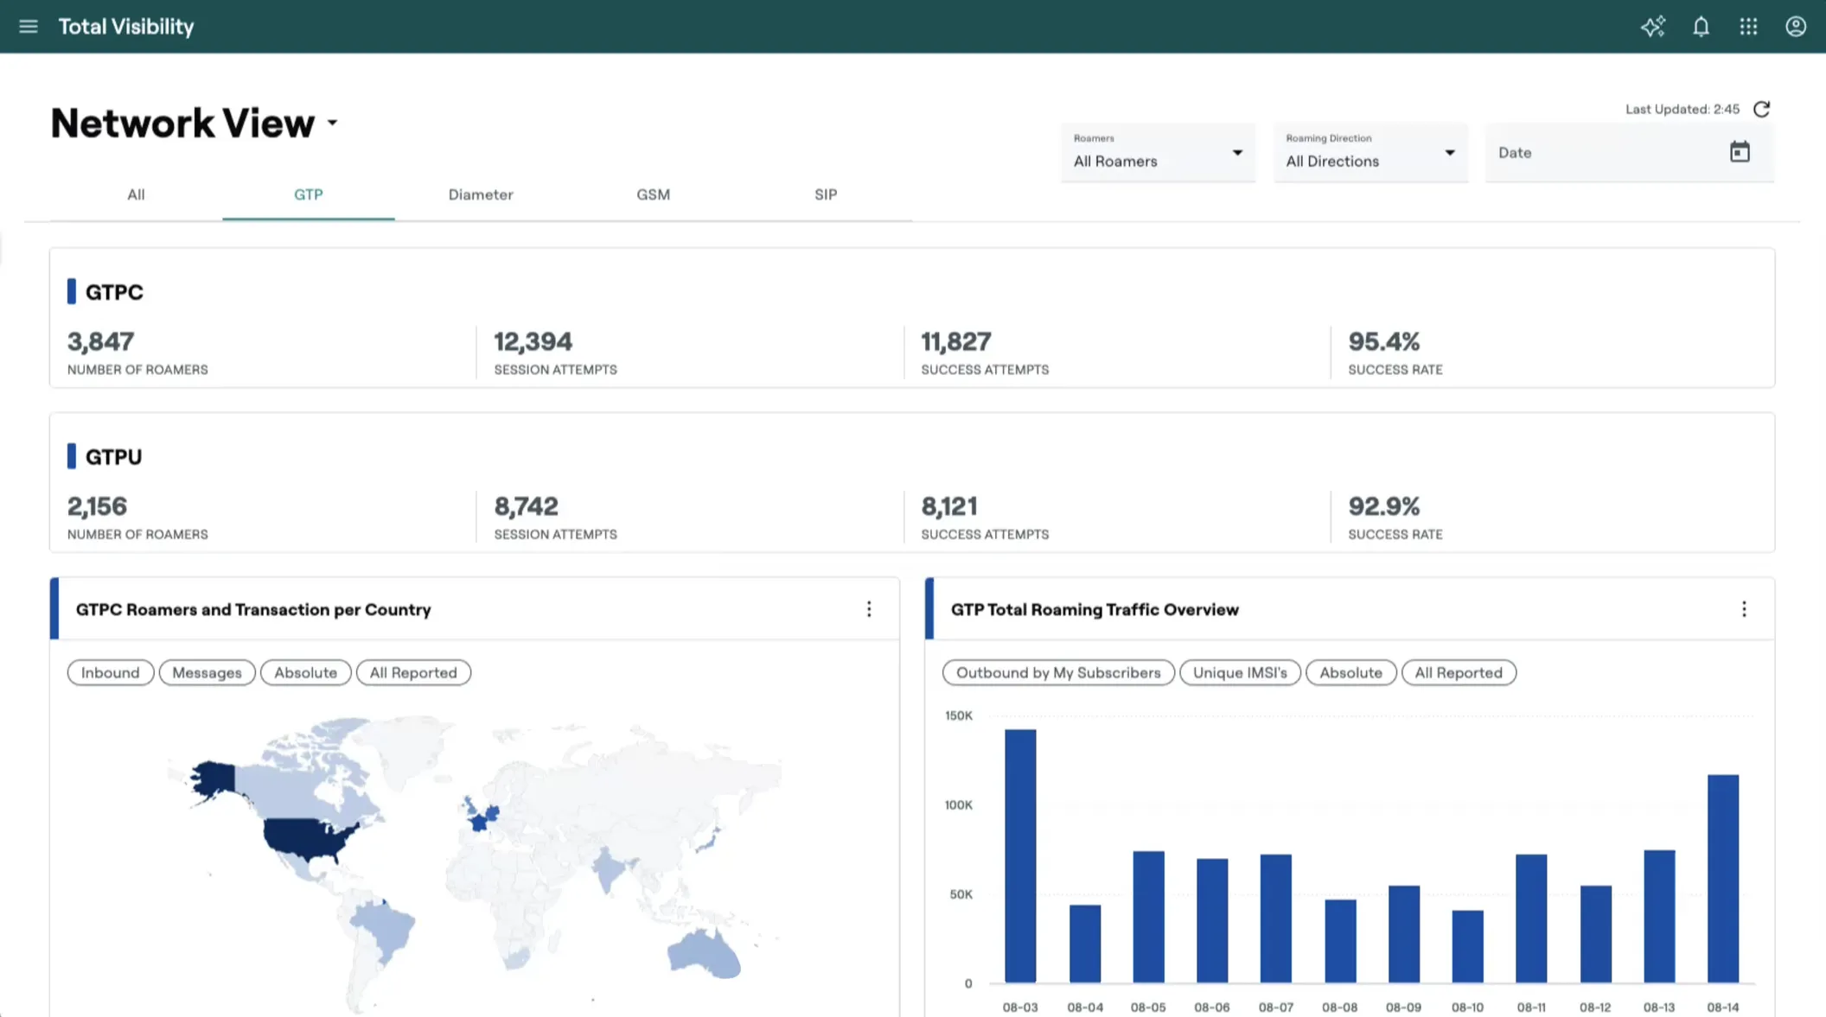The height and width of the screenshot is (1017, 1826).
Task: Open the Roaming Direction dropdown
Action: pyautogui.click(x=1370, y=152)
